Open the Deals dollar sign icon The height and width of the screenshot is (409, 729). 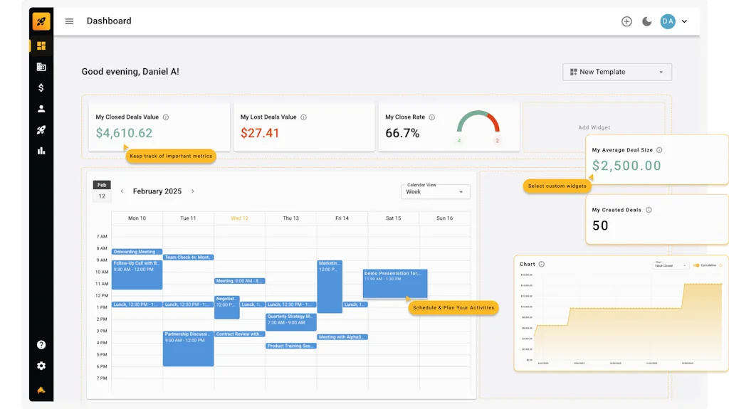41,87
